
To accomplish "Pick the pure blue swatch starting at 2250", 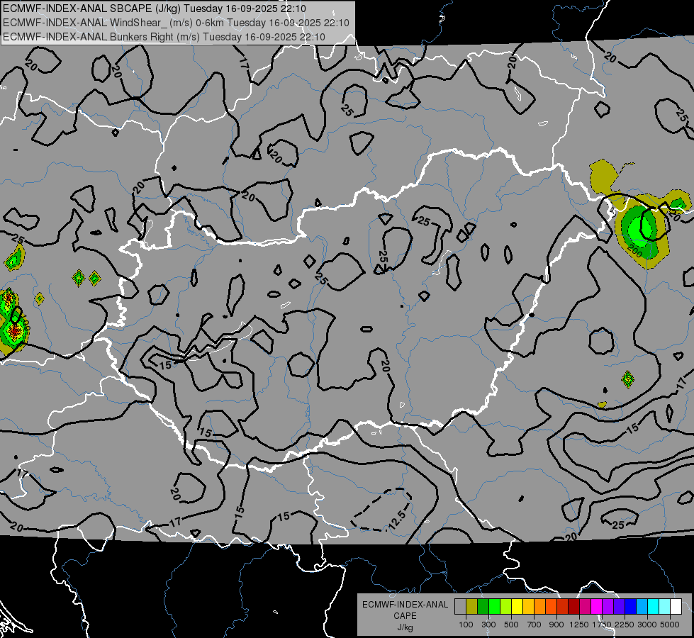I will (631, 606).
